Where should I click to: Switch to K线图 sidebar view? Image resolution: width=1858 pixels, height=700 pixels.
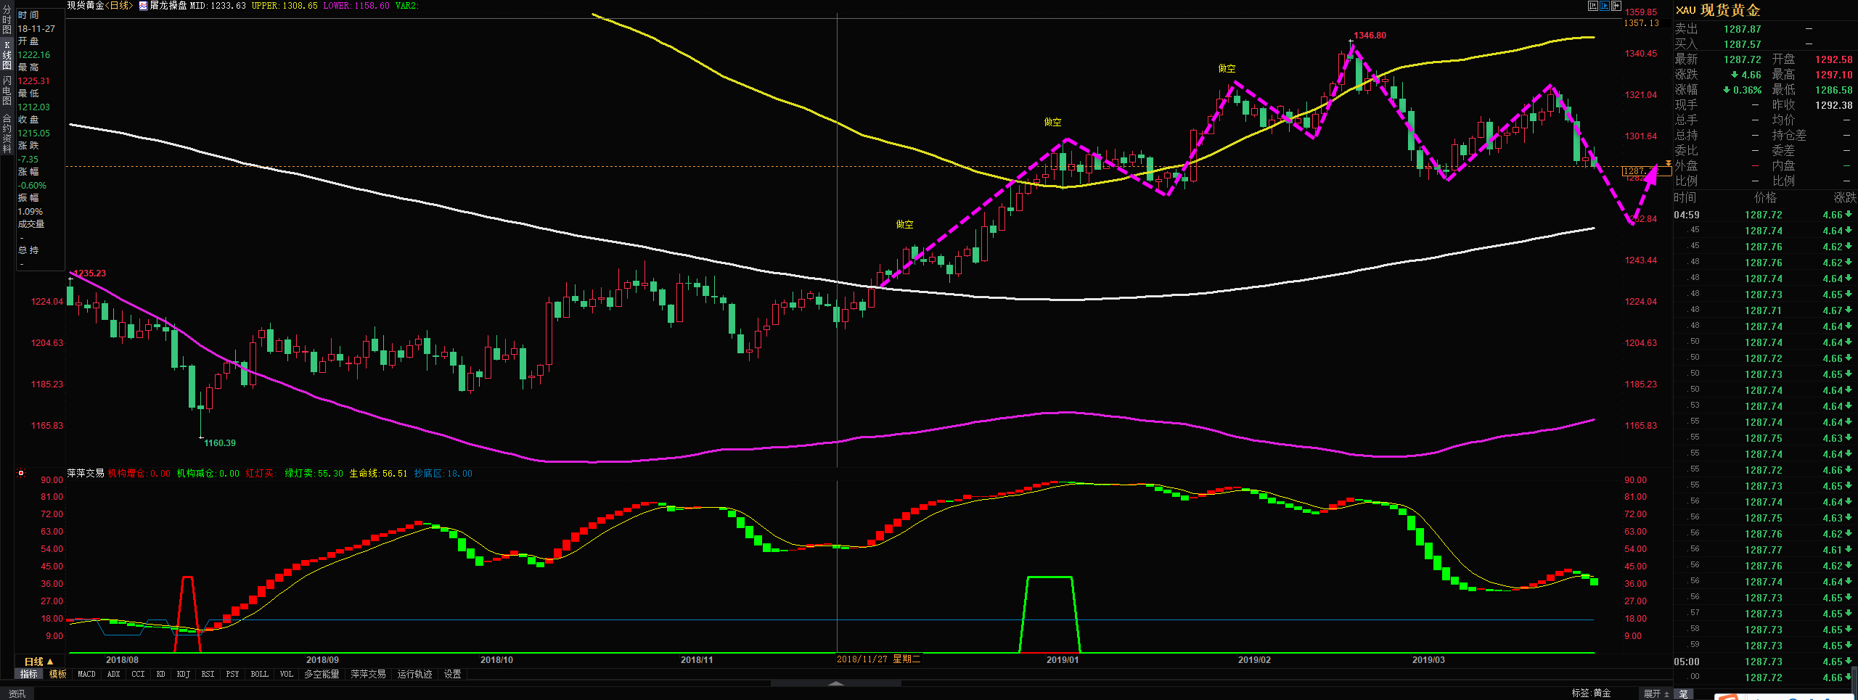coord(7,55)
